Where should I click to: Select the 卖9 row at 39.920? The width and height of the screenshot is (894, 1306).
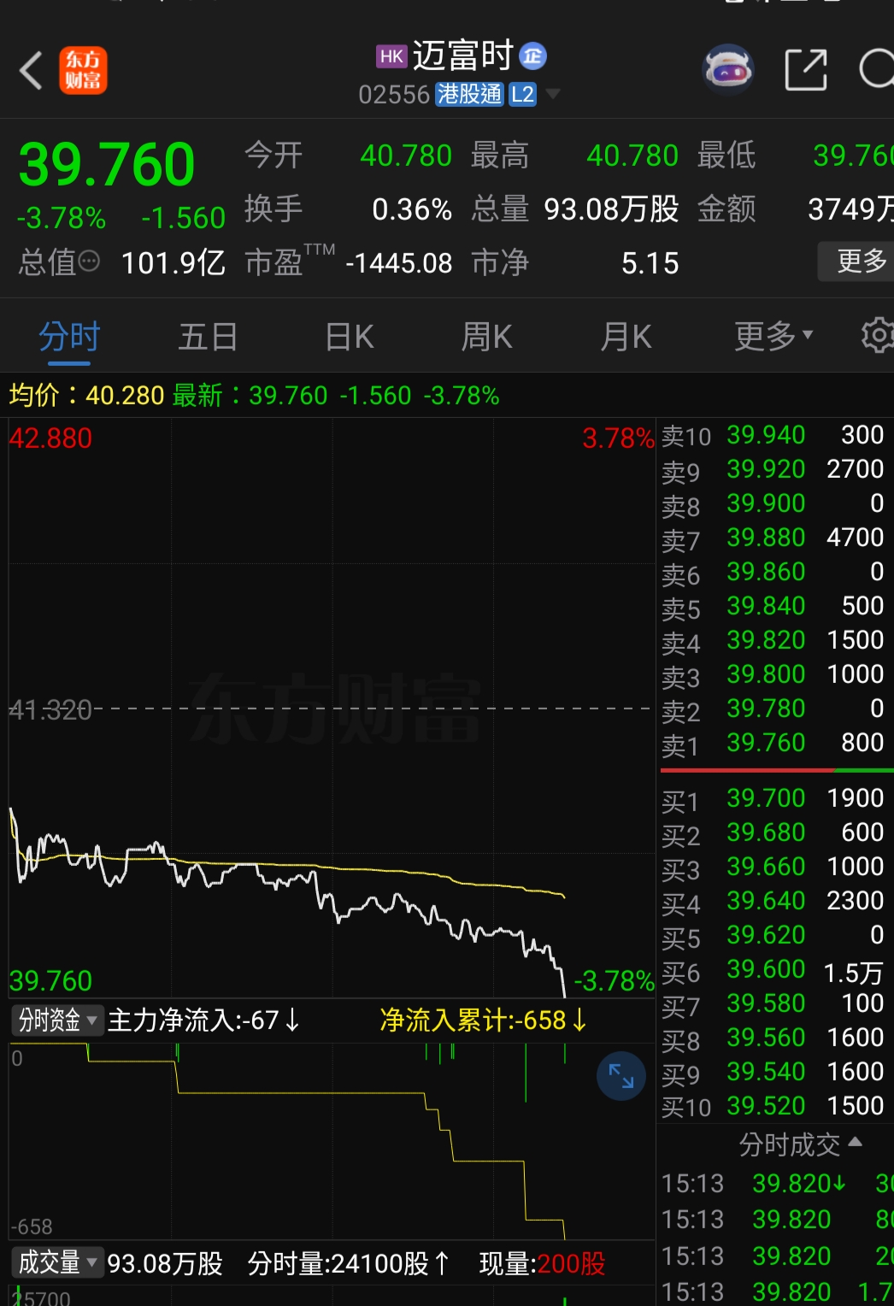[x=775, y=469]
